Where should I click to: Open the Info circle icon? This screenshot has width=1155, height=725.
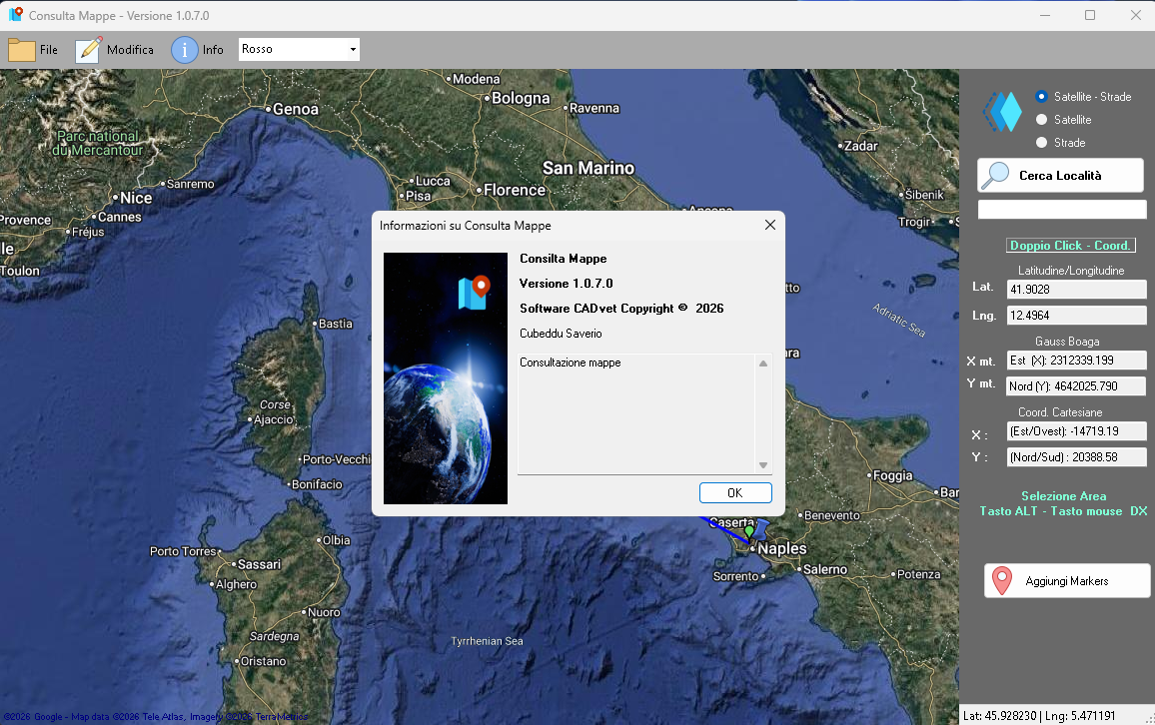[184, 49]
